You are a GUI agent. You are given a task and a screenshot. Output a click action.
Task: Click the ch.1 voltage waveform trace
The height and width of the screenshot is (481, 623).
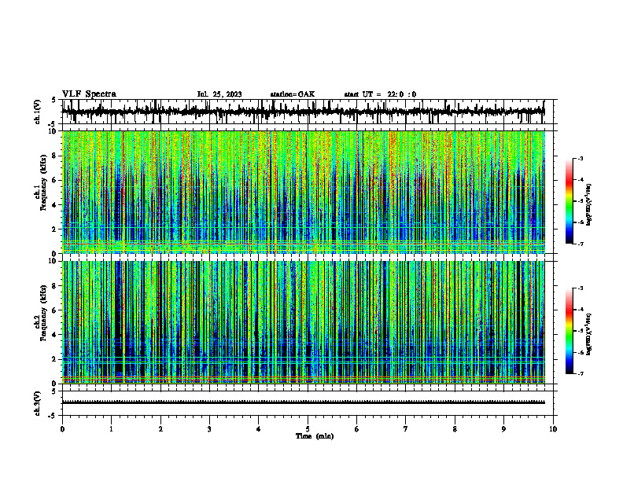click(304, 112)
